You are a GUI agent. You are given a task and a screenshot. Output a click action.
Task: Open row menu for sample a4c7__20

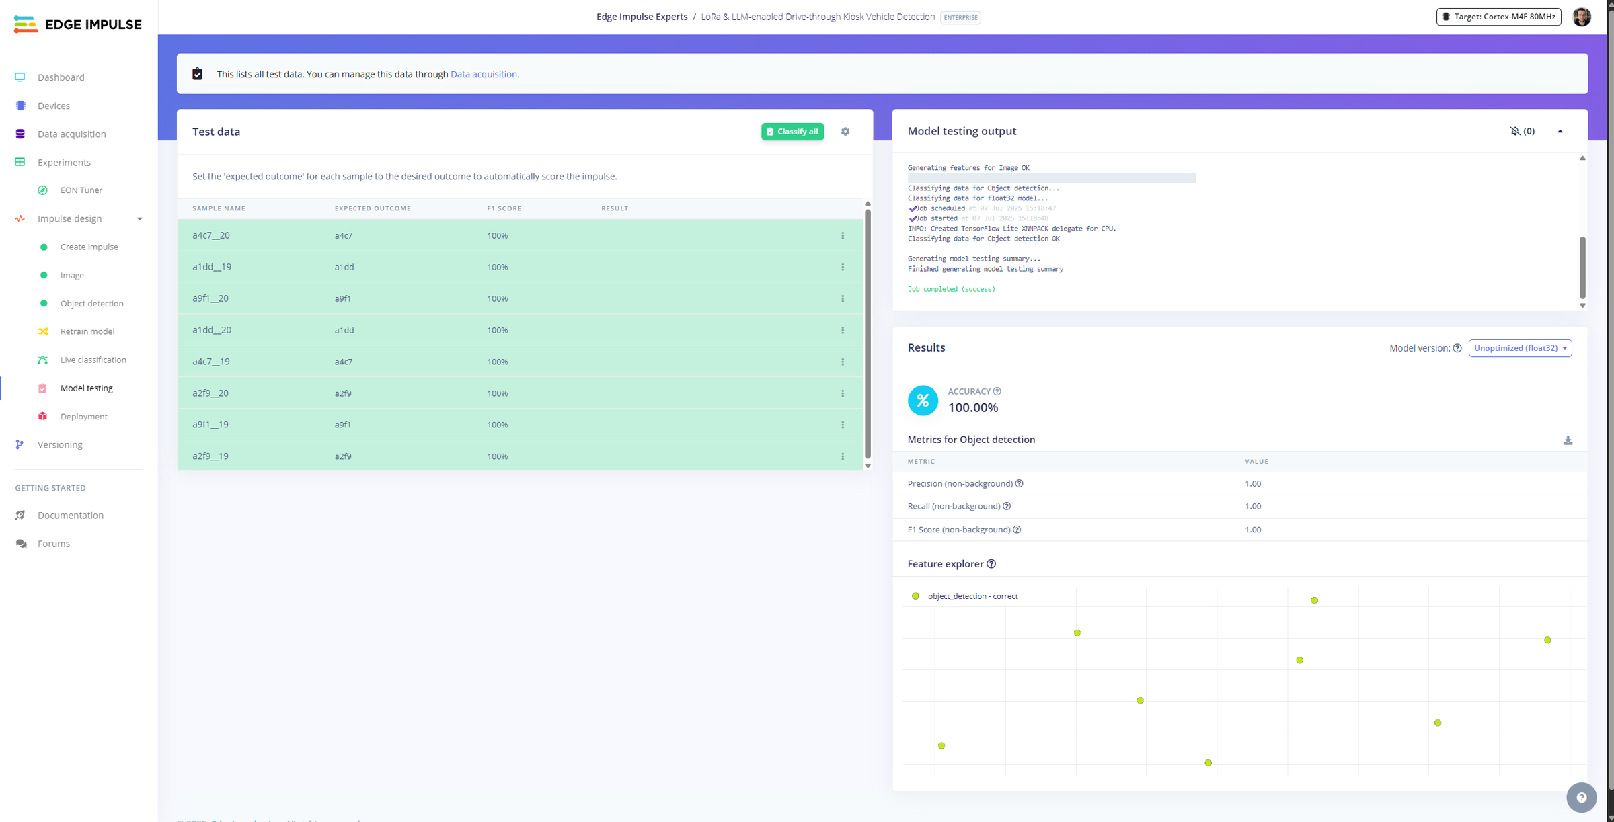(x=843, y=235)
